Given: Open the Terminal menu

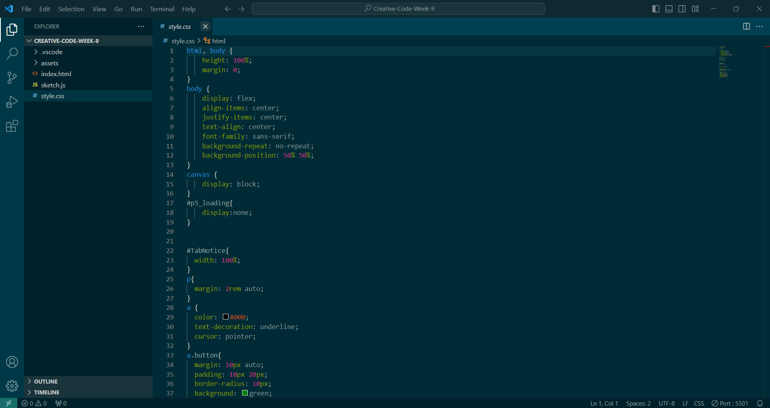Looking at the screenshot, I should pos(161,9).
